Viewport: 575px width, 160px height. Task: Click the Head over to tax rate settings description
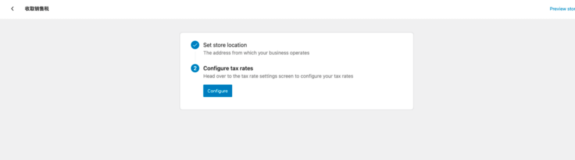point(278,76)
